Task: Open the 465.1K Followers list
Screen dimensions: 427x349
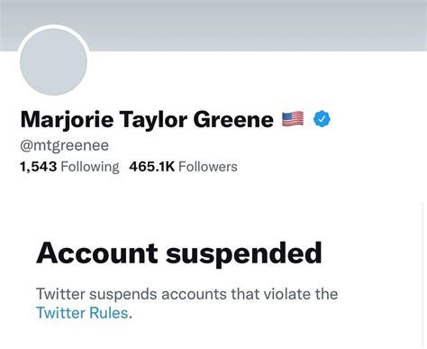Action: point(183,167)
